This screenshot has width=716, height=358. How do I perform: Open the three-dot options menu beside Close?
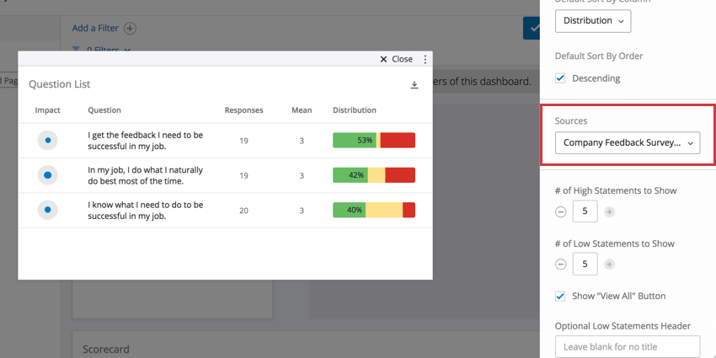(425, 59)
